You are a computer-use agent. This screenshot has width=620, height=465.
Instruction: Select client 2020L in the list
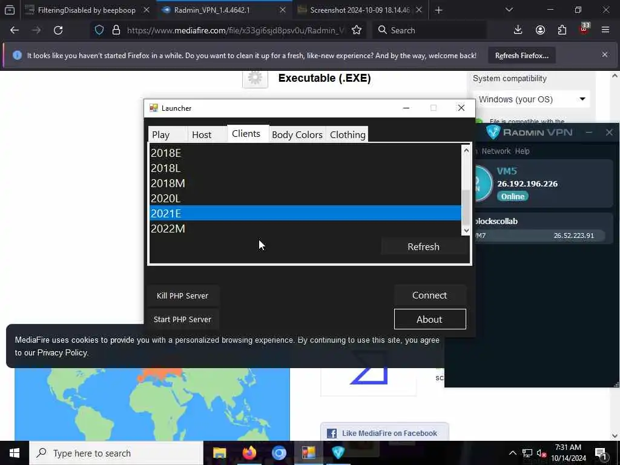[305, 198]
